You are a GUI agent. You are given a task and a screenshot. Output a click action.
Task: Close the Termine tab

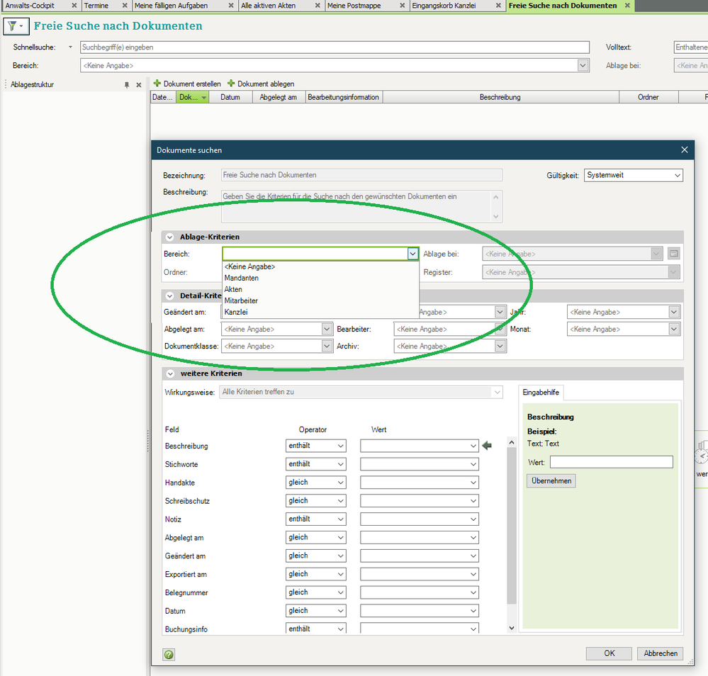point(125,6)
